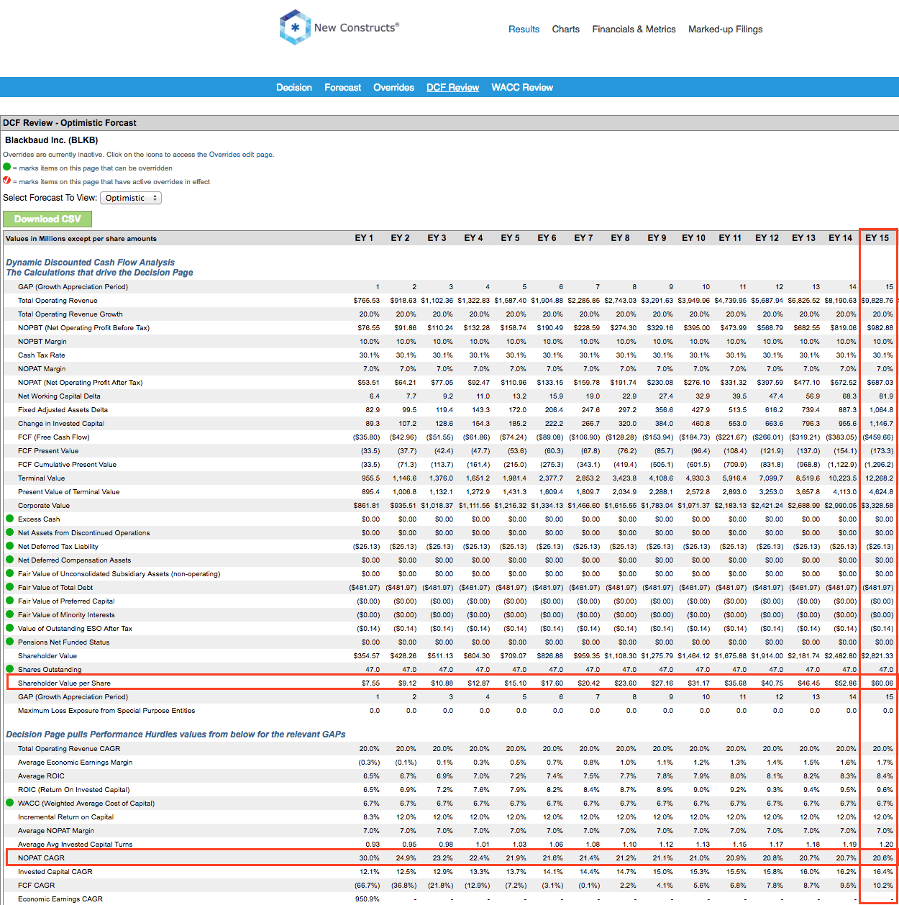
Task: Click the 12,268.2 terminal value cell
Action: [879, 478]
